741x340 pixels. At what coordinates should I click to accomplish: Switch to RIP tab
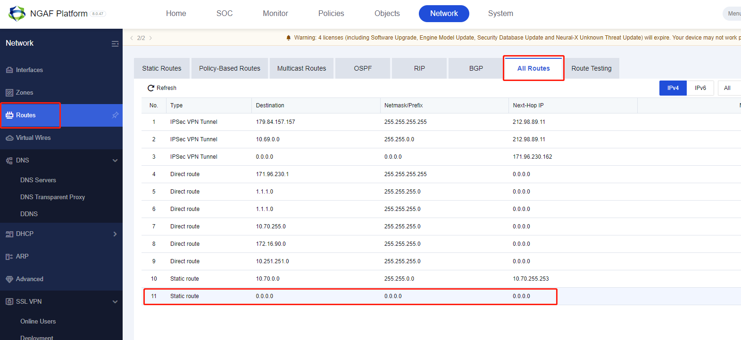click(419, 68)
